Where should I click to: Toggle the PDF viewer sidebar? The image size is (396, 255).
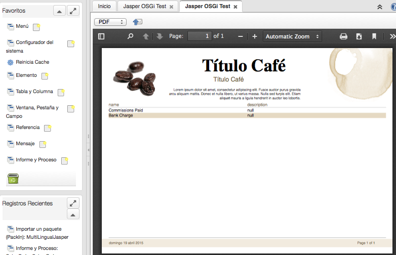coord(101,36)
